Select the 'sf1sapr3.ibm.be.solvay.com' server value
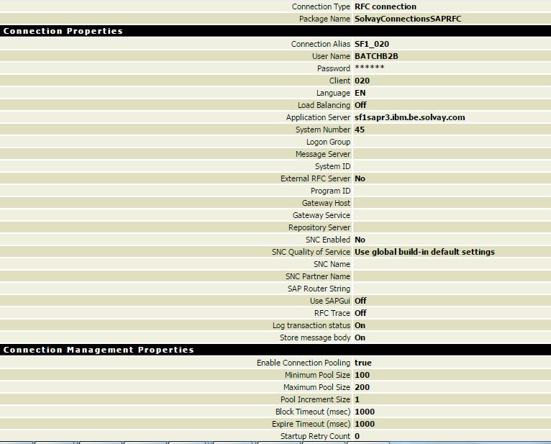The height and width of the screenshot is (444, 551). pyautogui.click(x=410, y=117)
